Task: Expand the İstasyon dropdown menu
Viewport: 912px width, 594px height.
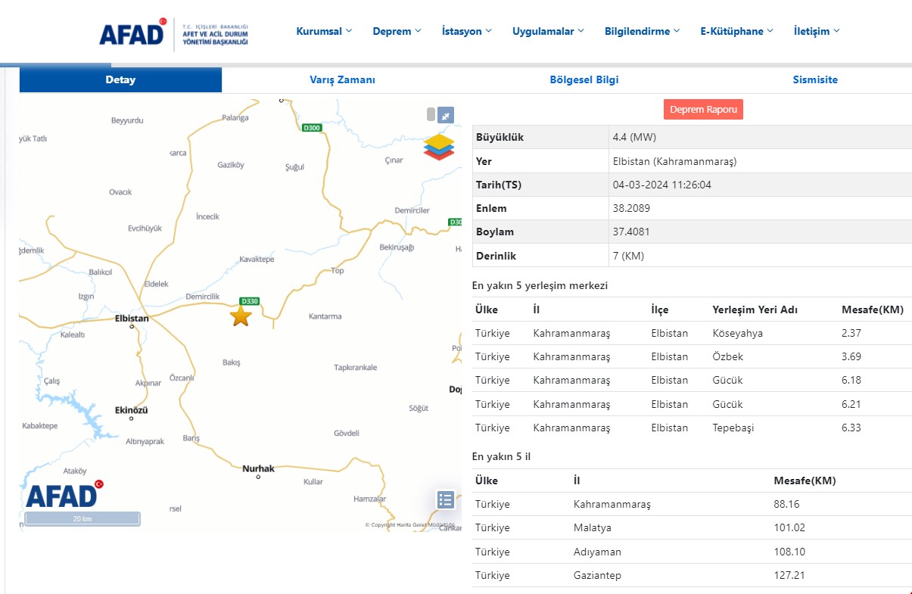Action: point(467,31)
